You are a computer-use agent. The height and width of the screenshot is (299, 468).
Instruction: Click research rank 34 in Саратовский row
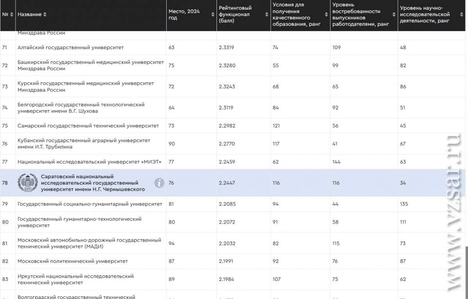point(403,183)
